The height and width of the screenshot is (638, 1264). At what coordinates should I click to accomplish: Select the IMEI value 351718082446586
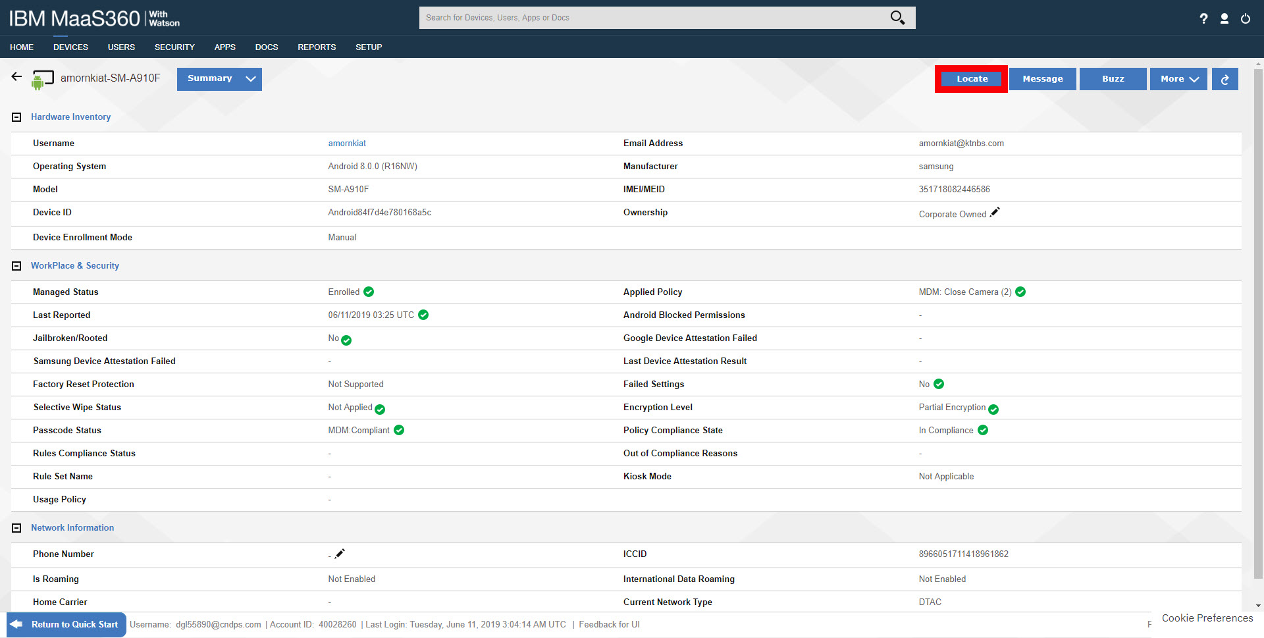click(x=954, y=189)
